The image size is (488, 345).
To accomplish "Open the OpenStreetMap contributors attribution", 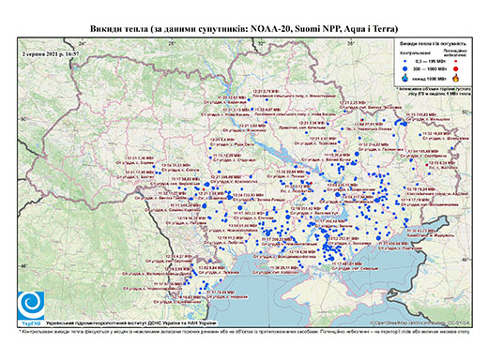I will [x=420, y=322].
